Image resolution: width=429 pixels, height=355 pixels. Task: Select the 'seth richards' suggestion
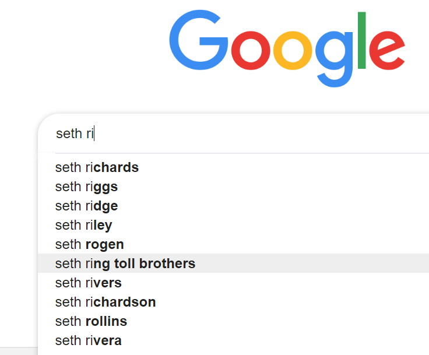(x=97, y=168)
